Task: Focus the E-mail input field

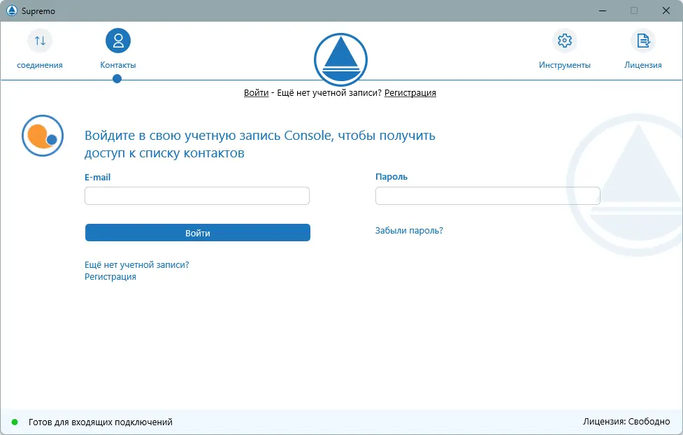Action: (197, 196)
